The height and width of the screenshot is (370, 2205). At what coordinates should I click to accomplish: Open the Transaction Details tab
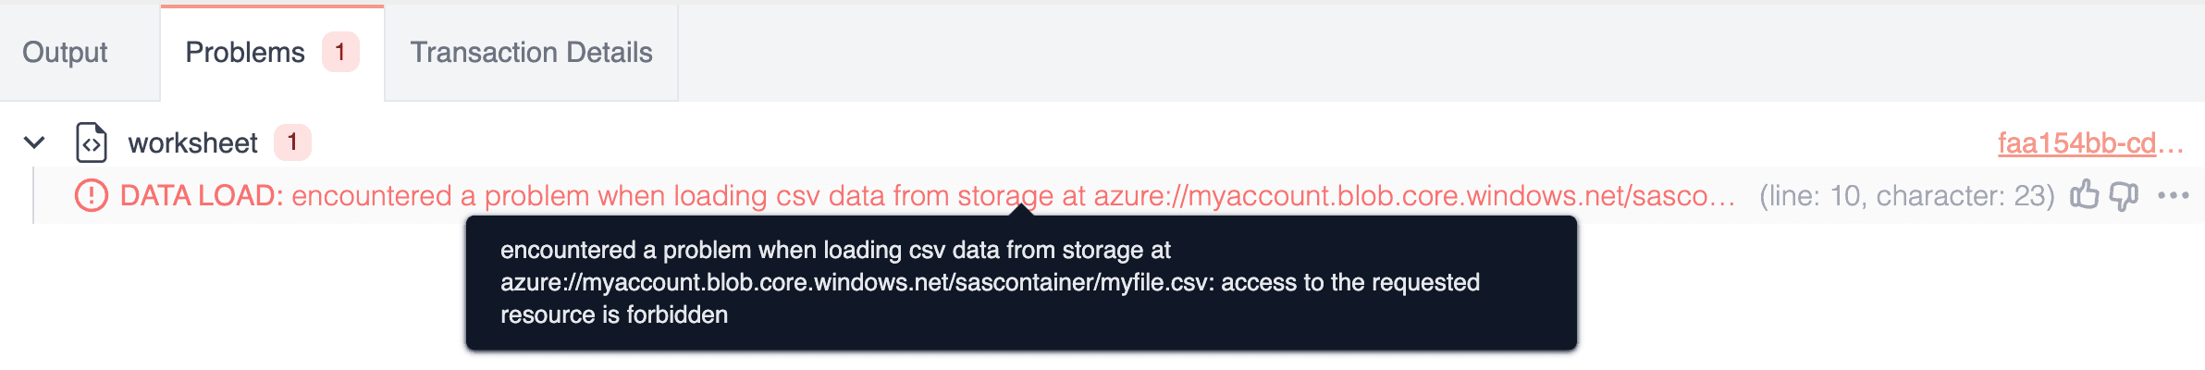(531, 53)
